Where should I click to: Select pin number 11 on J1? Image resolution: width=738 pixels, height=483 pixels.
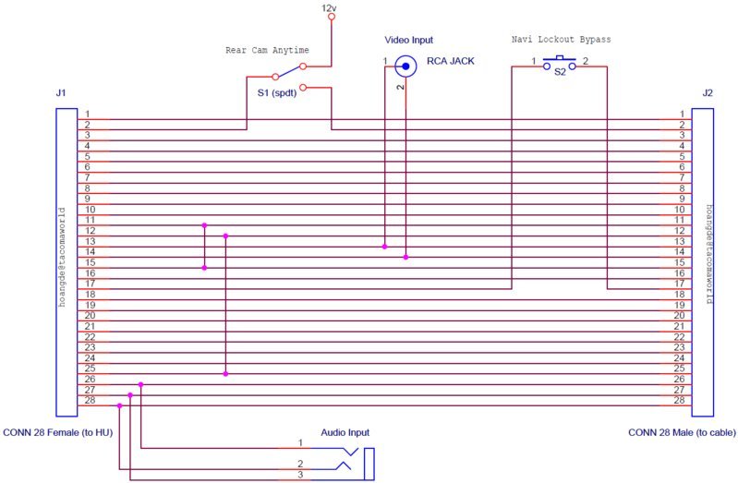(x=90, y=220)
